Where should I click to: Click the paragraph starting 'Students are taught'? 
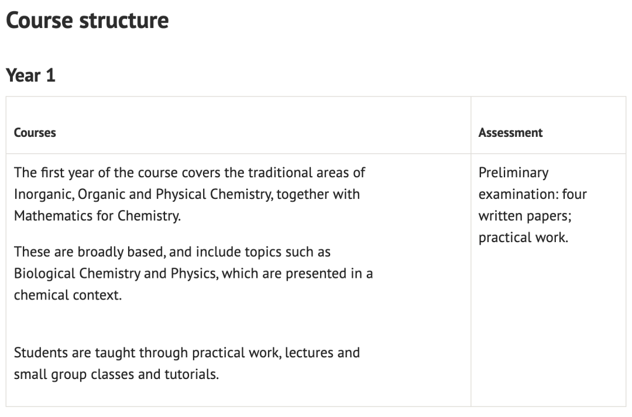point(187,363)
